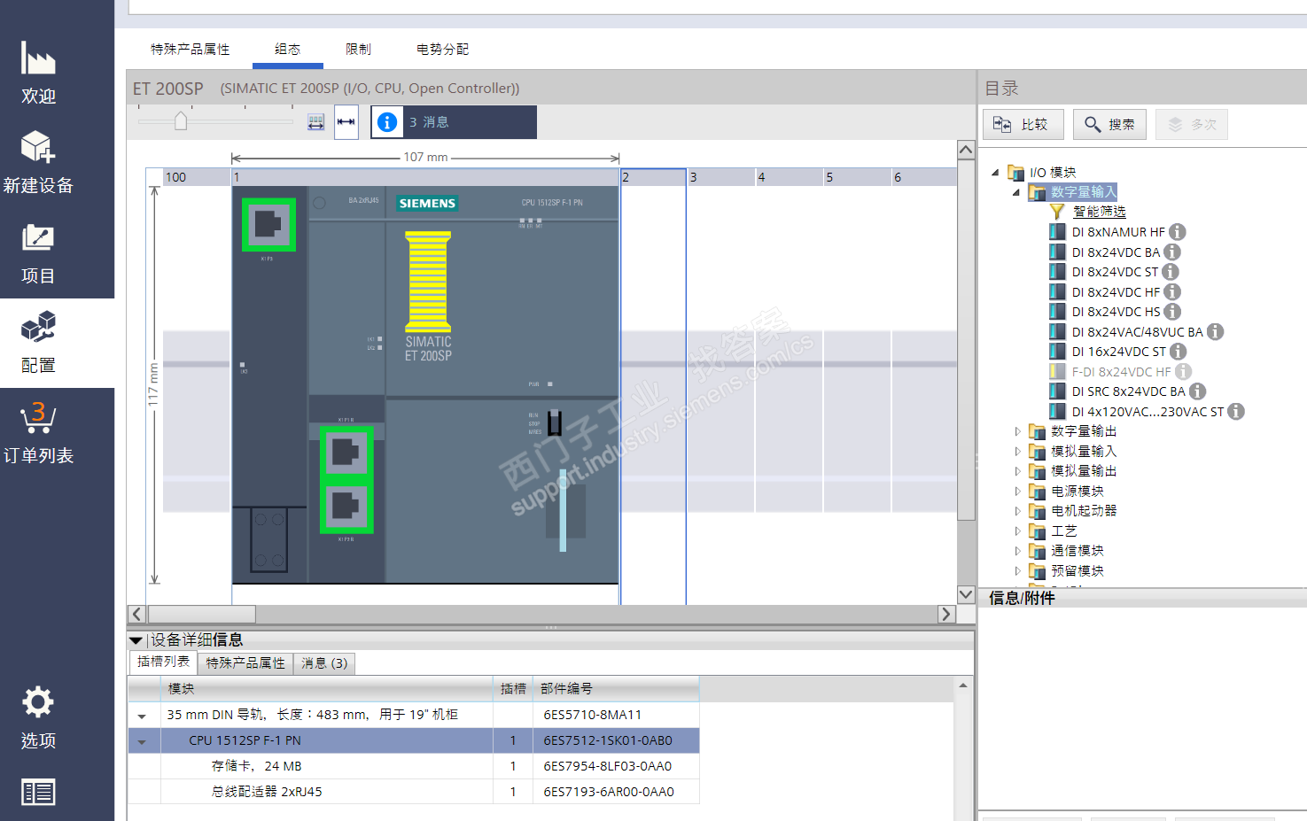The image size is (1307, 821).
Task: Expand the 模拟量输入 folder
Action: [x=1017, y=452]
